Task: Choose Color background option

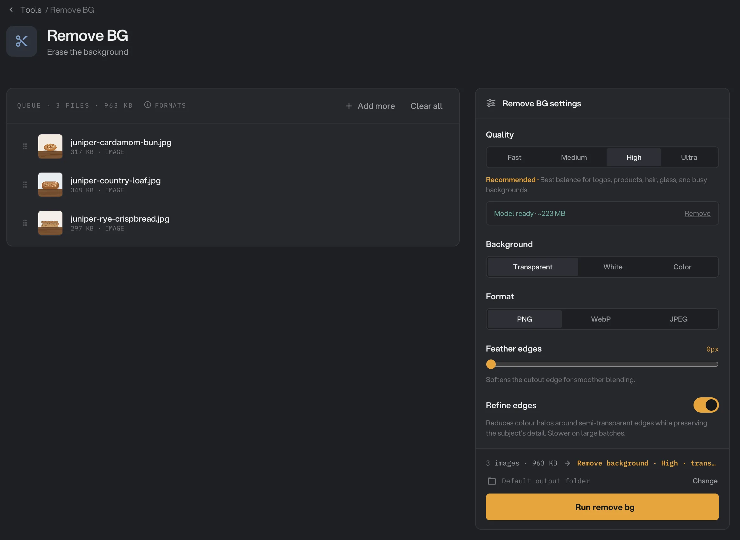Action: click(x=682, y=267)
